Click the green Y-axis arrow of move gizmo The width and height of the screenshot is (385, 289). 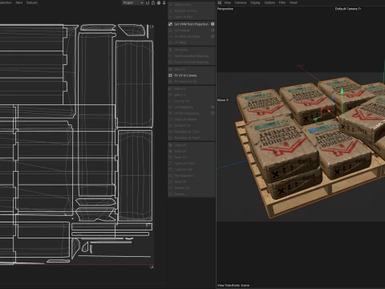(x=342, y=92)
